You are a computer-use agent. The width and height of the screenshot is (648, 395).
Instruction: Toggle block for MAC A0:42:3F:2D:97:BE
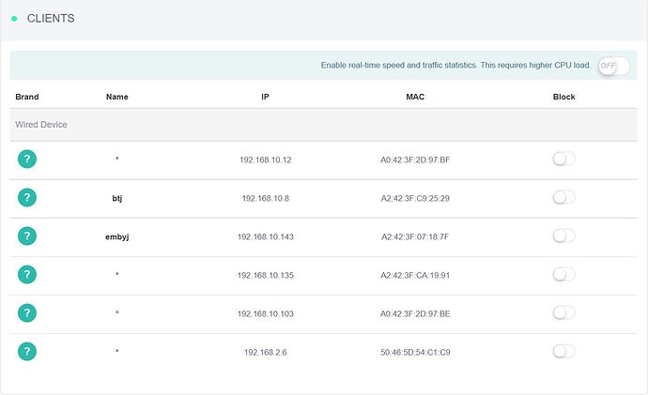pyautogui.click(x=563, y=312)
